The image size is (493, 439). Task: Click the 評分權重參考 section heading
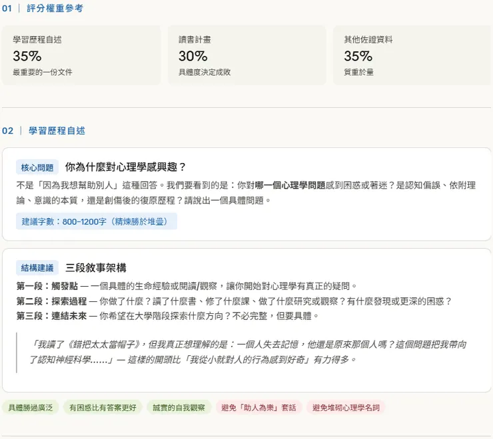tap(55, 9)
